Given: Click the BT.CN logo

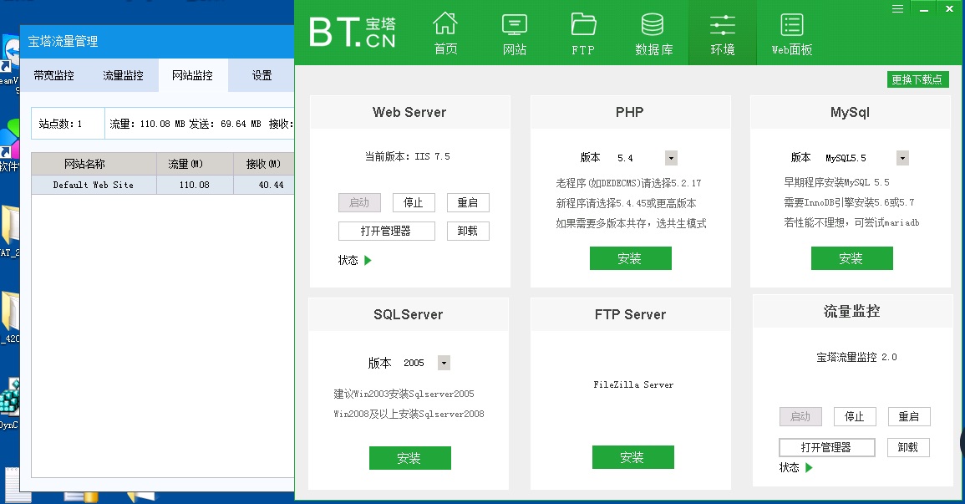Looking at the screenshot, I should click(x=352, y=32).
